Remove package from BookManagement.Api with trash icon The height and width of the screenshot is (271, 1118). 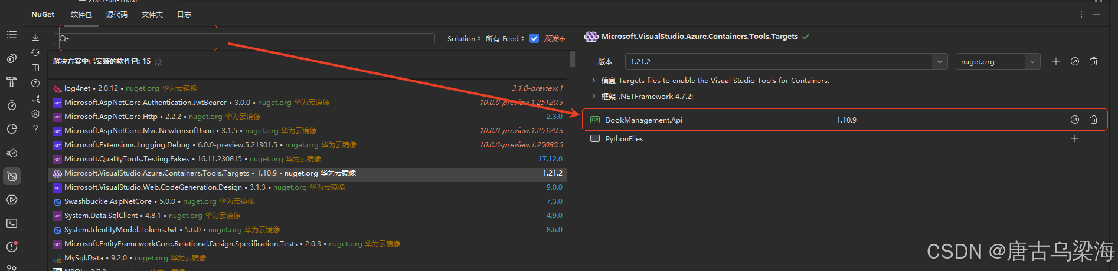click(x=1094, y=120)
